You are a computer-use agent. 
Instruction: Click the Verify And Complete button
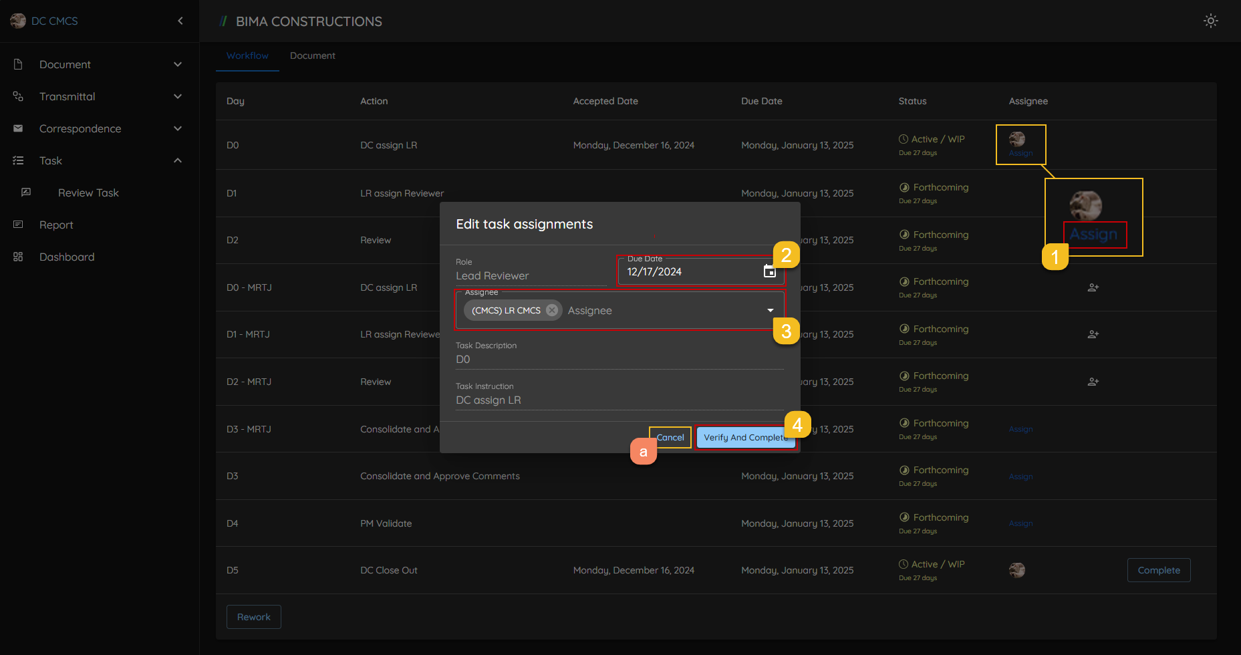tap(744, 437)
